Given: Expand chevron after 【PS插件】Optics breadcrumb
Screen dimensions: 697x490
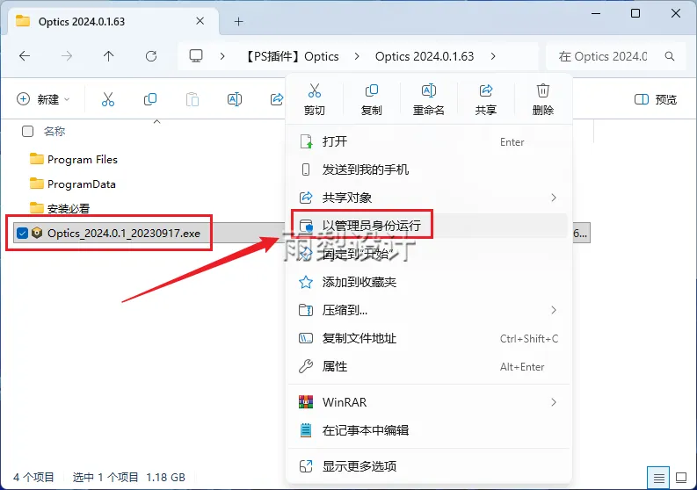Looking at the screenshot, I should click(357, 56).
